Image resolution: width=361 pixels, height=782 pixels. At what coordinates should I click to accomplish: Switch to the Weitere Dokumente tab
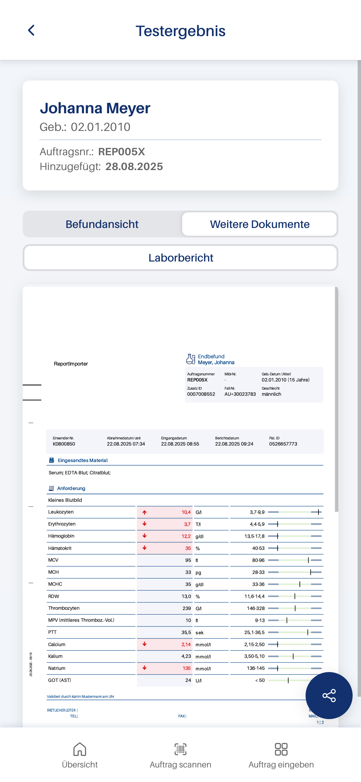click(259, 224)
